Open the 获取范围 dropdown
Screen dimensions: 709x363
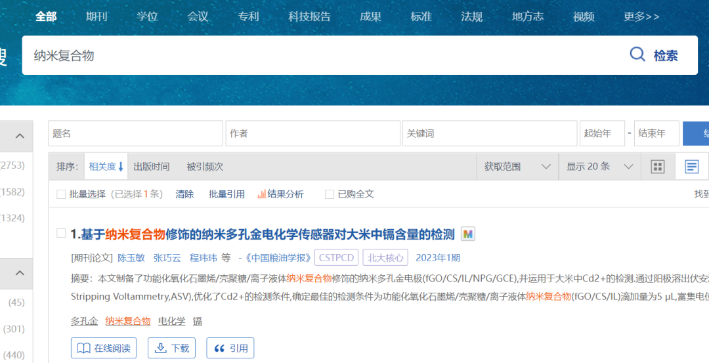[x=517, y=167]
